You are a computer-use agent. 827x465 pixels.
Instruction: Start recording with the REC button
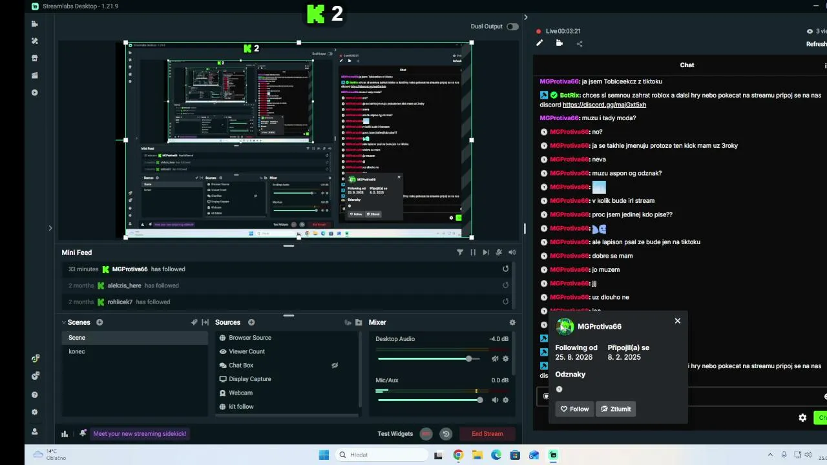[426, 434]
